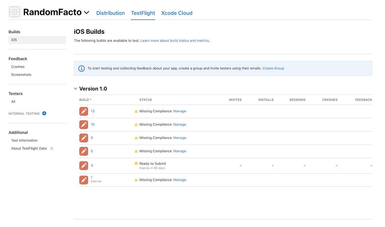
Task: Click the warning icon for build 10
Action: point(136,124)
